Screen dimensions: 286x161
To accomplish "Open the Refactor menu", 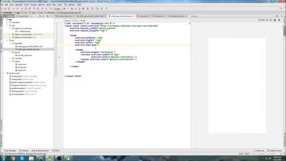I will [42, 4].
